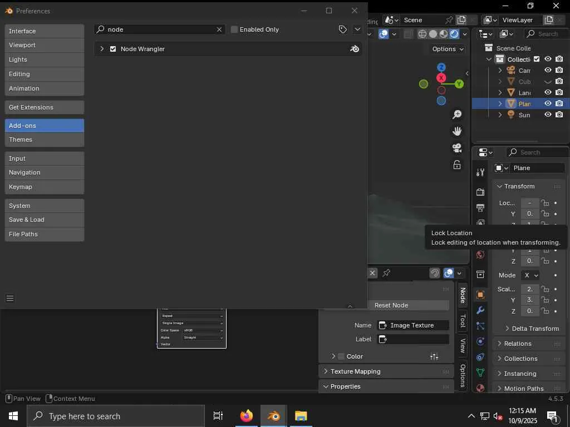The width and height of the screenshot is (570, 427).
Task: Select wireframe viewport shading mode
Action: [422, 34]
